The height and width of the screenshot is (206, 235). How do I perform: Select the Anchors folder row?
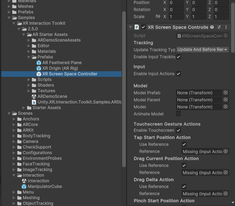click(x=61, y=119)
